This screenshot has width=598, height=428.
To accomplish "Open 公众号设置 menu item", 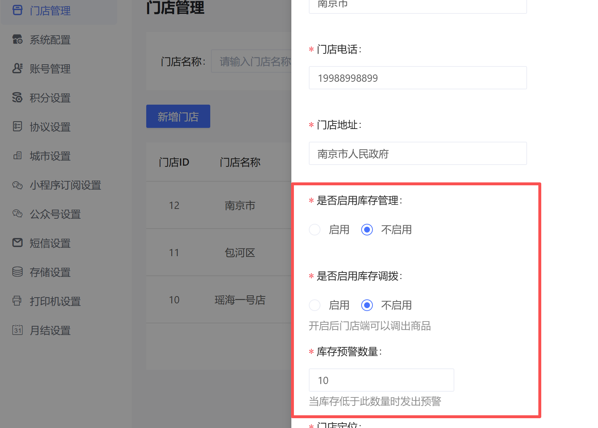I will tap(55, 214).
